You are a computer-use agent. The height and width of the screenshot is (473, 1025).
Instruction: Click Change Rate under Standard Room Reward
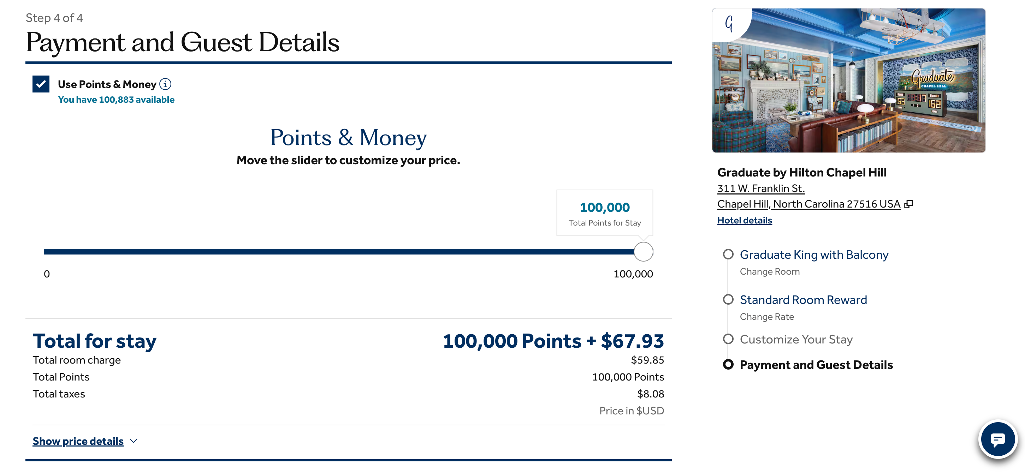pyautogui.click(x=766, y=317)
